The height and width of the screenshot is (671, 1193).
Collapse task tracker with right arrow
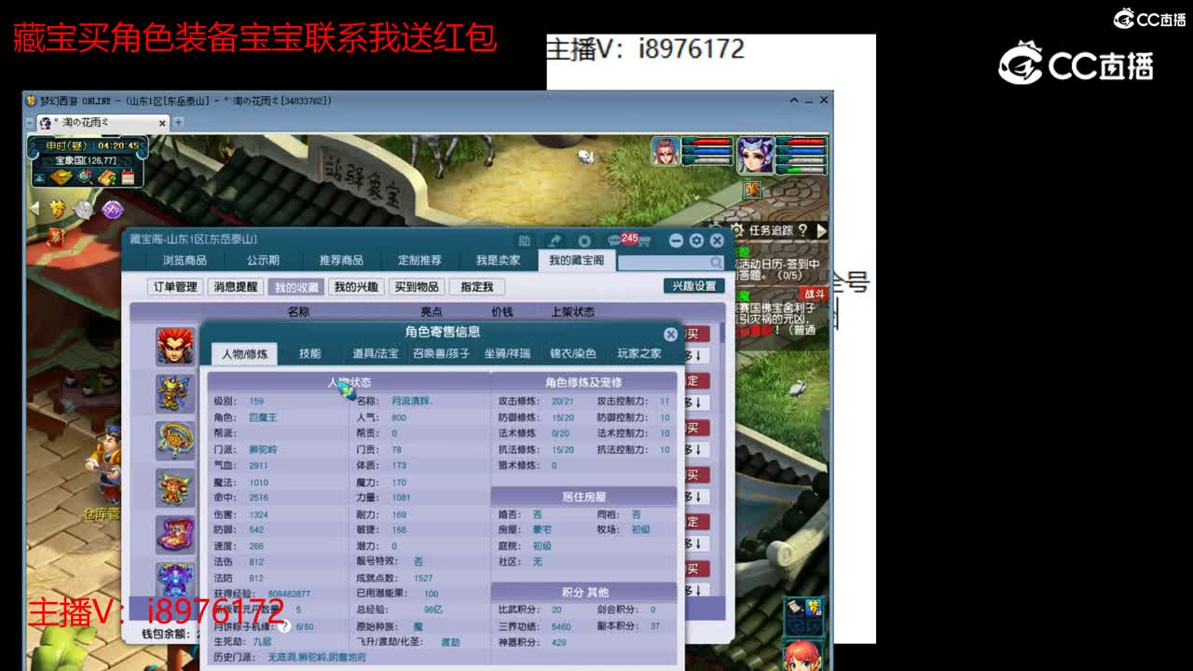pos(821,230)
